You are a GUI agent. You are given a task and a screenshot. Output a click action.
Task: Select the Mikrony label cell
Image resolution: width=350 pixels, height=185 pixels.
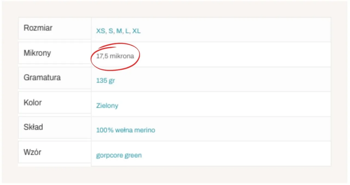point(54,53)
